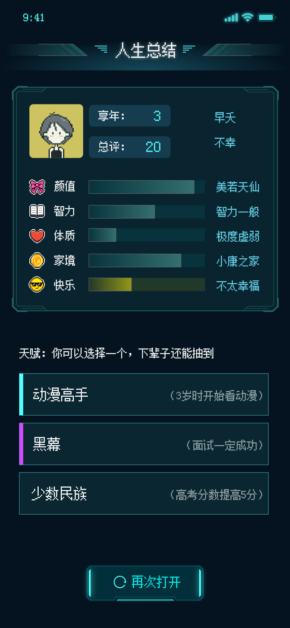
Task: Tap the cellular signal bars icon
Action: click(x=231, y=18)
